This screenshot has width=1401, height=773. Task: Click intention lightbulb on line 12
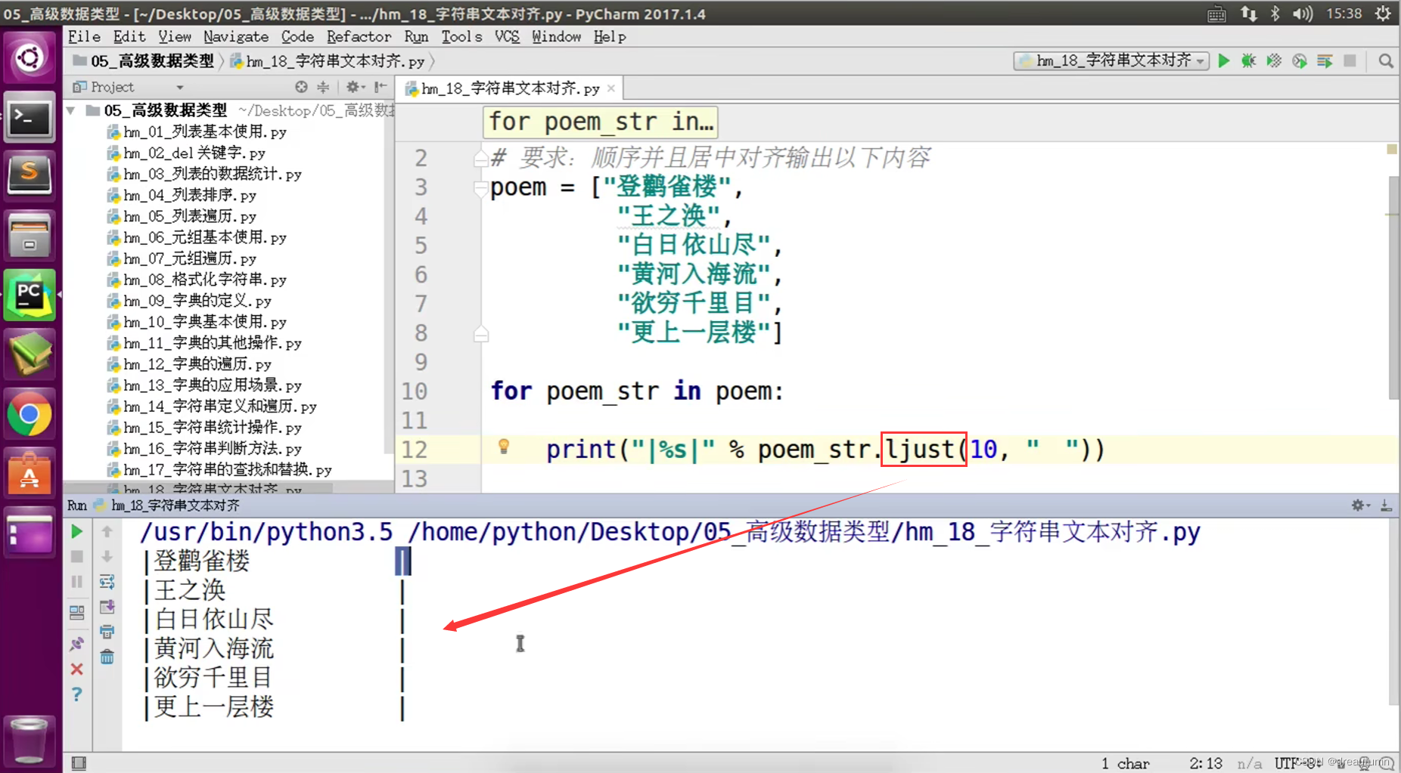[504, 447]
